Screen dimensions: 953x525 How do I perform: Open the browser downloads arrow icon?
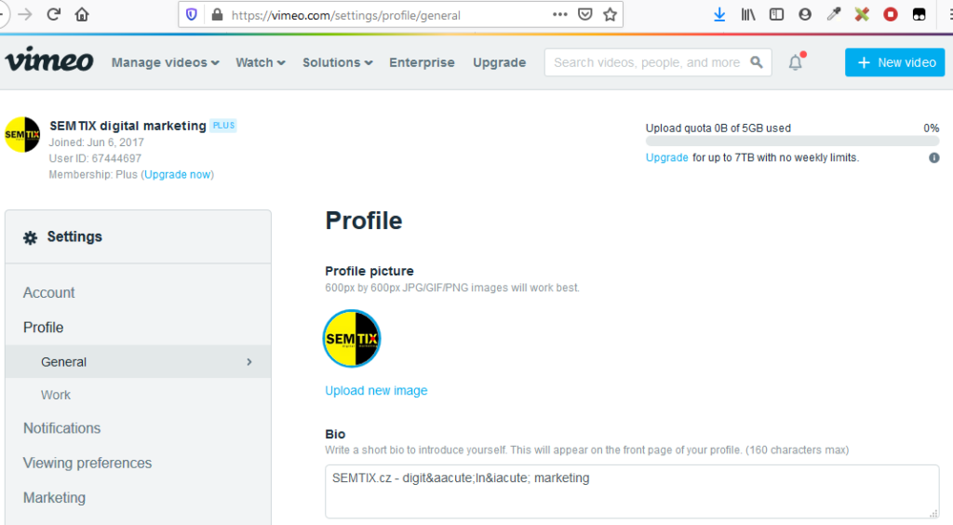[719, 15]
